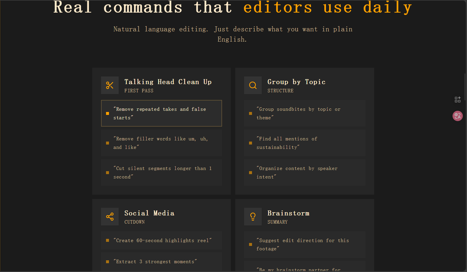Choose "Create 60-second highlights reel" command
Screen dimensions: 467x272
point(162,240)
